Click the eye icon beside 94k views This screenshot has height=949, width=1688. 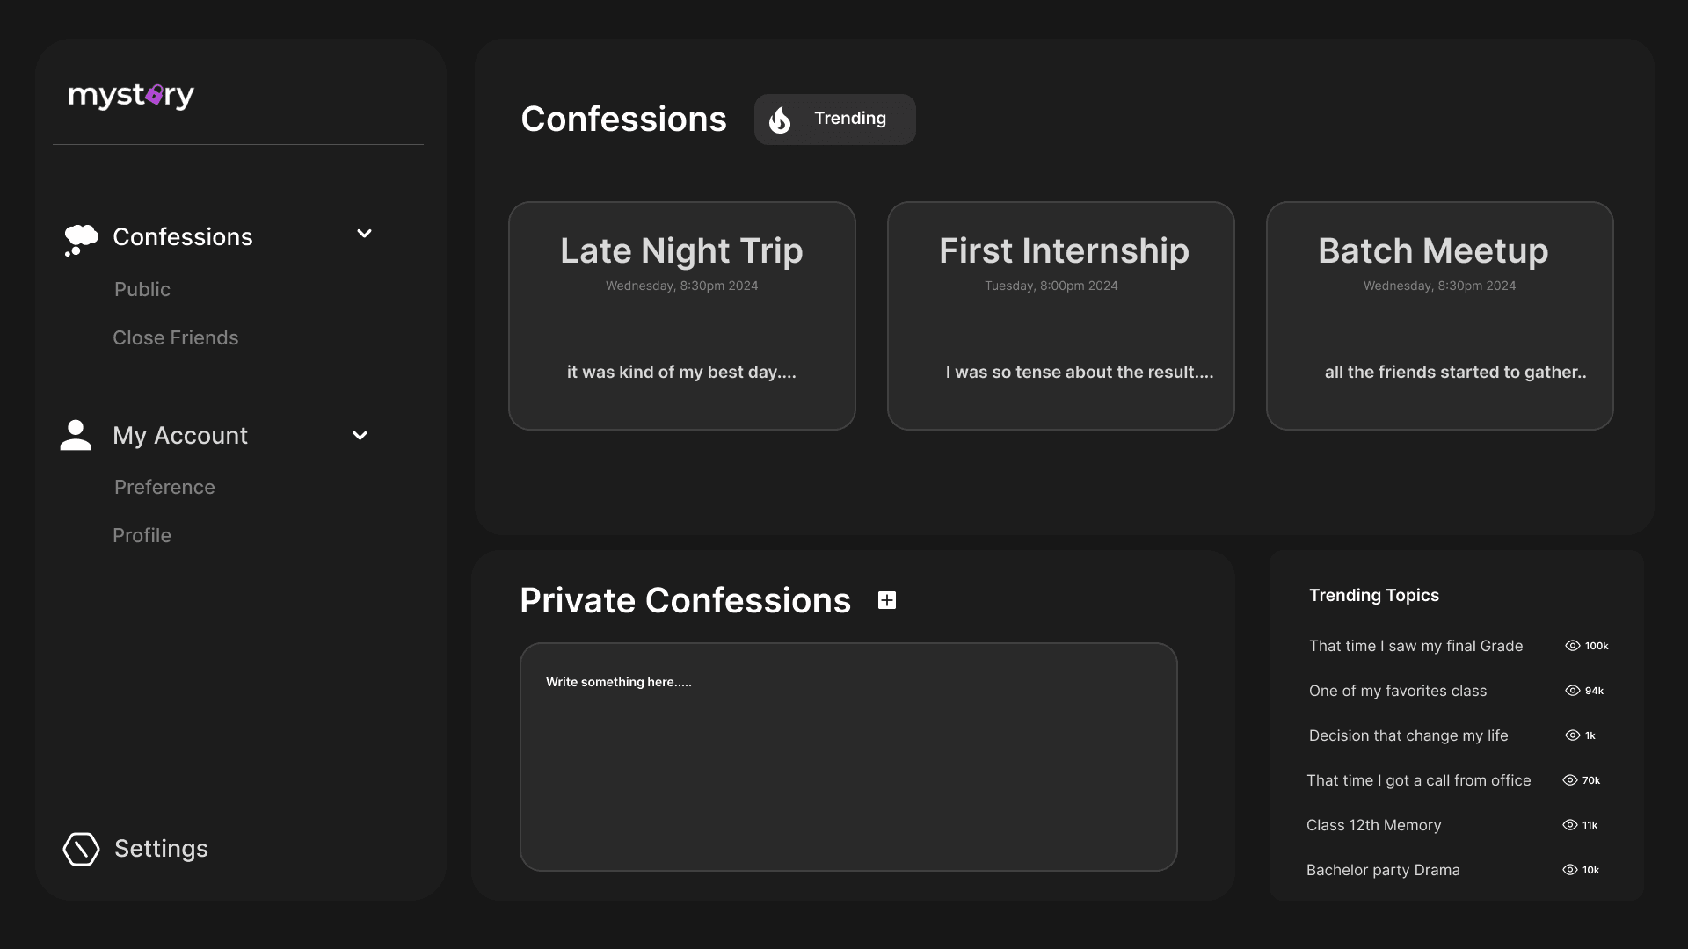pos(1573,691)
